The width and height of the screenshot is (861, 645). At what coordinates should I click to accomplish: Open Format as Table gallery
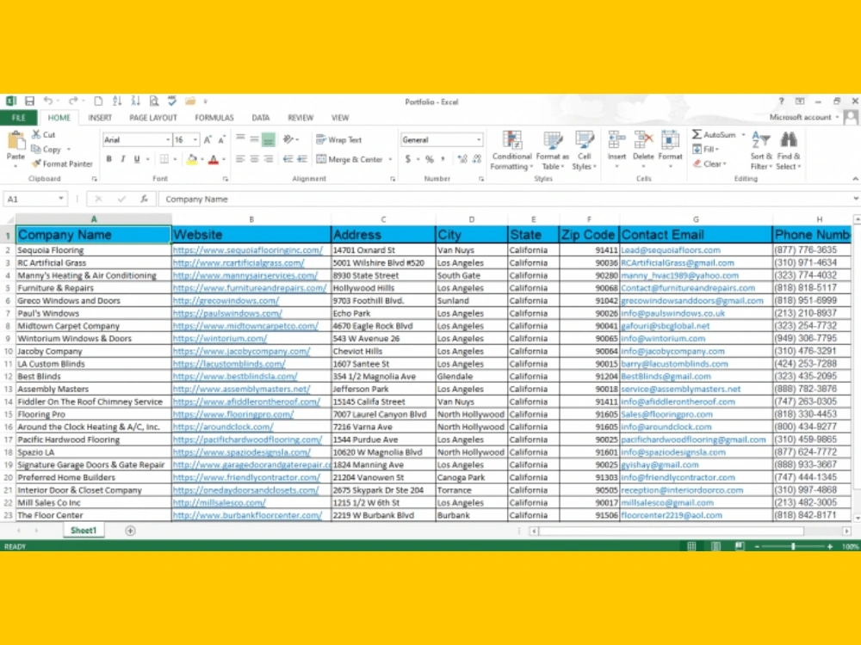[553, 150]
